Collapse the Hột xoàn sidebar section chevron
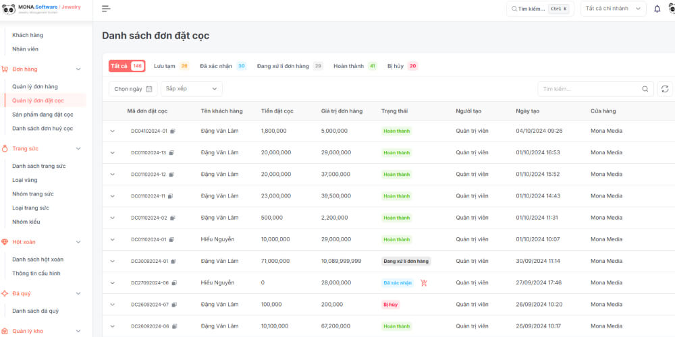This screenshot has width=675, height=337. point(78,242)
